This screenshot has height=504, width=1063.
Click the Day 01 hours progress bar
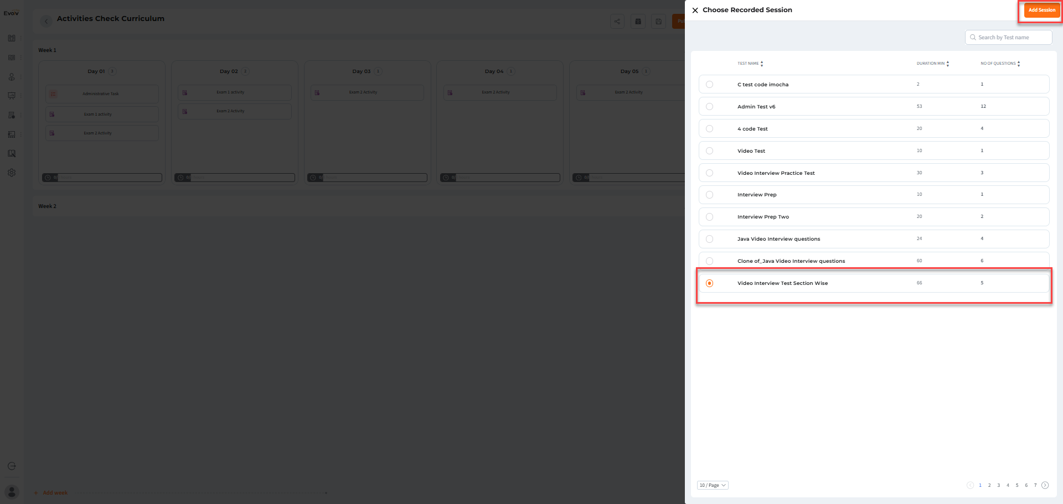(102, 178)
